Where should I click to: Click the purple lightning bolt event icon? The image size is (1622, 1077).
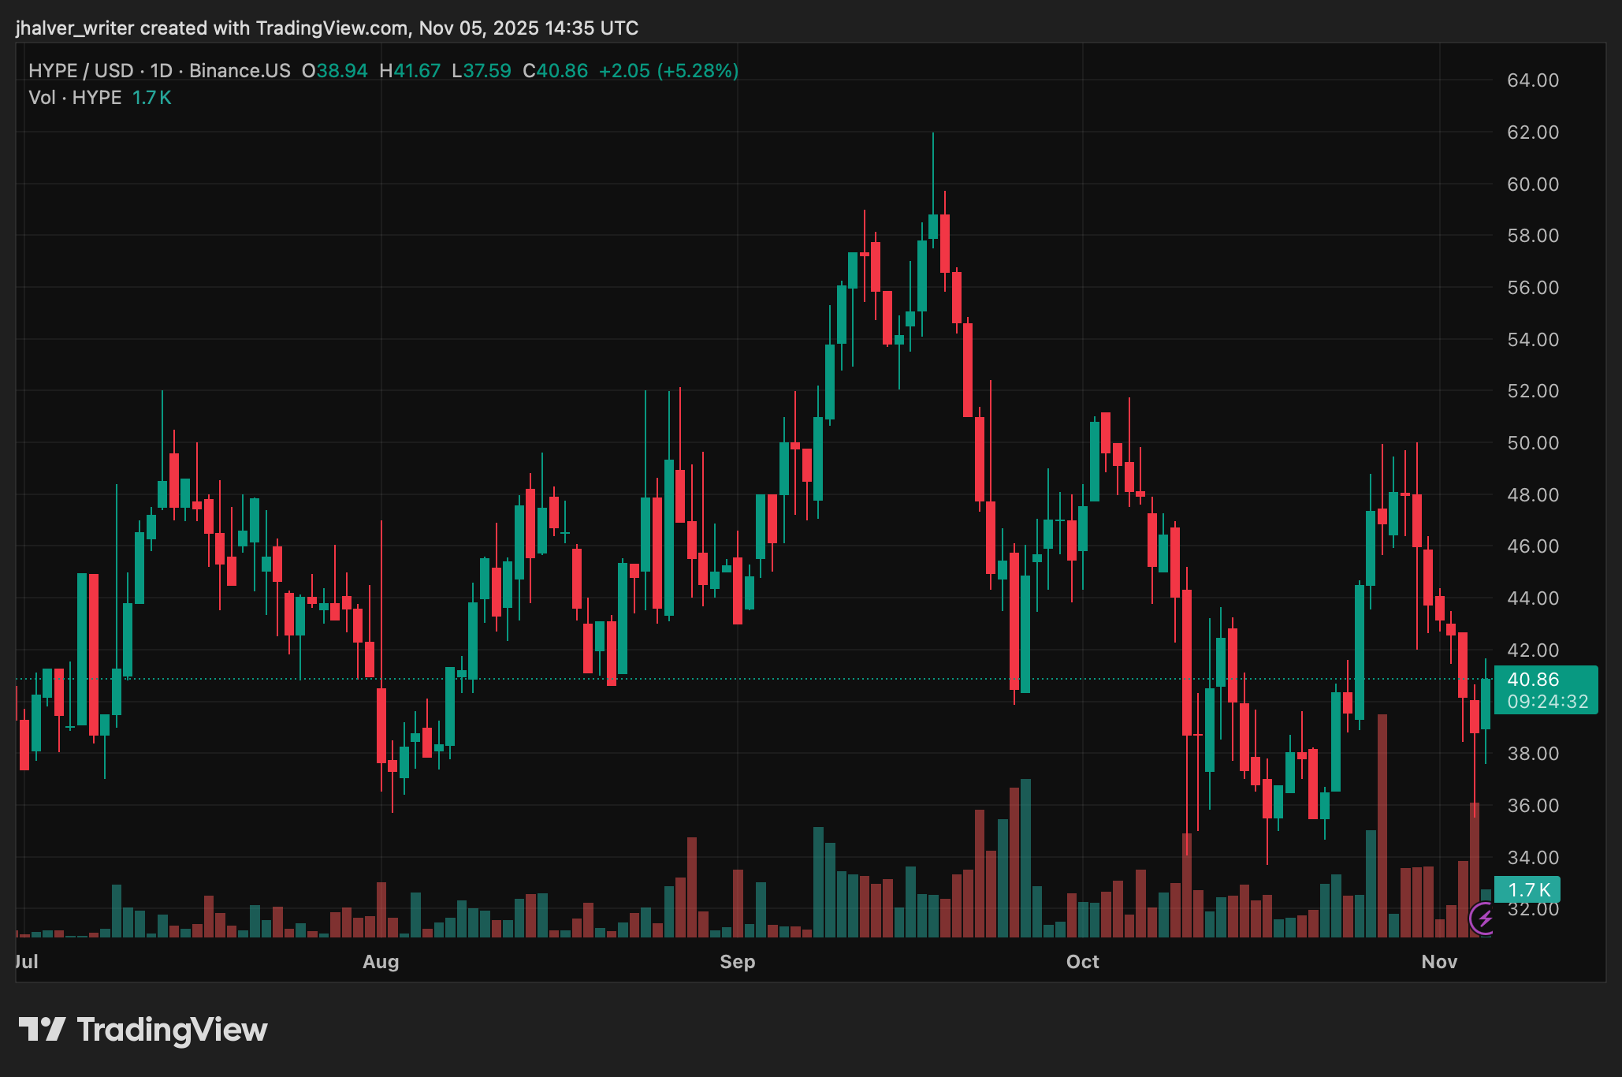click(x=1484, y=919)
